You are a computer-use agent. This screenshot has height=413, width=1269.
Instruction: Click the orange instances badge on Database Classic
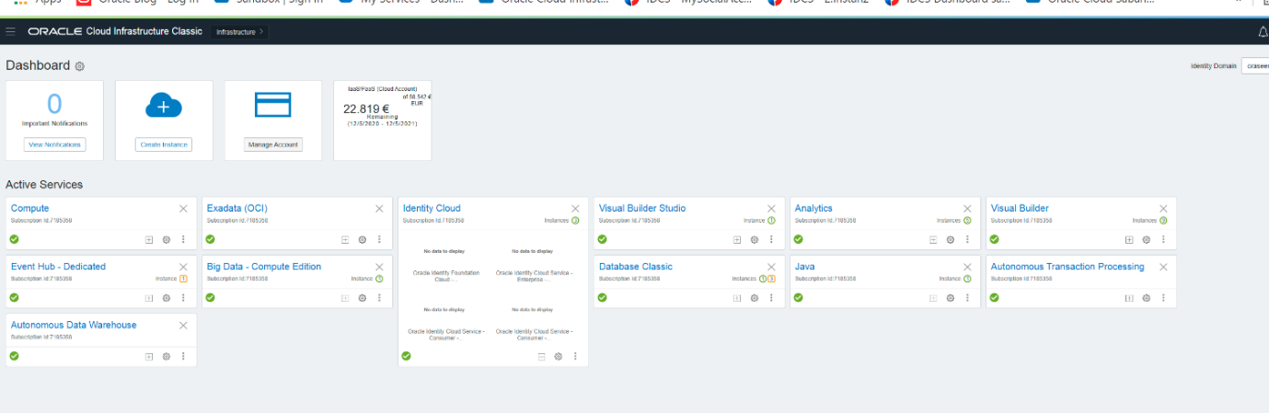pos(771,279)
